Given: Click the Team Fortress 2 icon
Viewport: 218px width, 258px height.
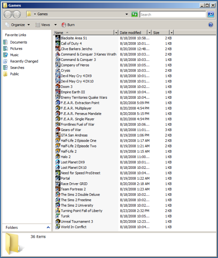Looking at the screenshot, I should [x=58, y=189].
